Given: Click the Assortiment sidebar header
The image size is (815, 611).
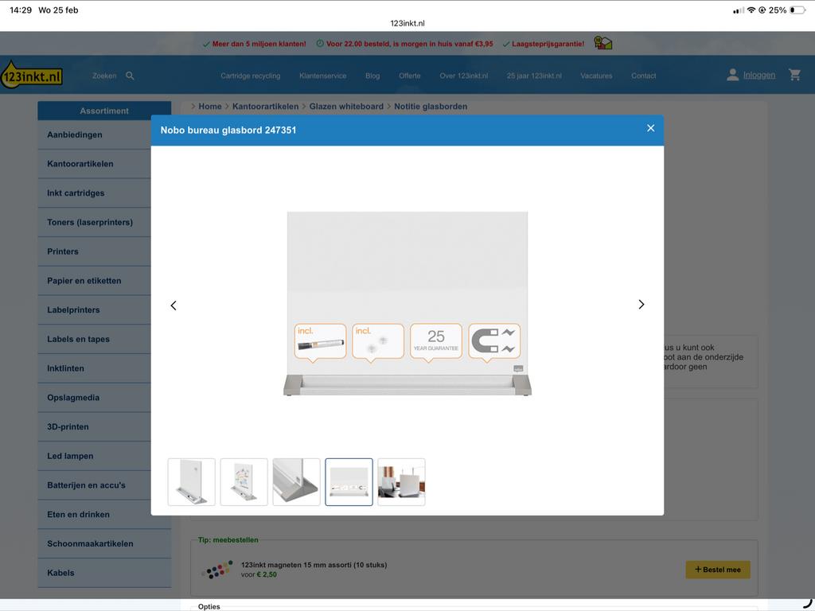Looking at the screenshot, I should pos(104,111).
